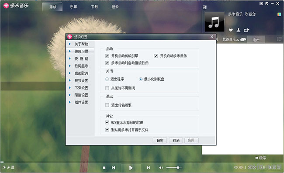Image resolution: width=284 pixels, height=173 pixels.
Task: Toggle 开机启动多米音乐 checkbox
Action: 156,56
